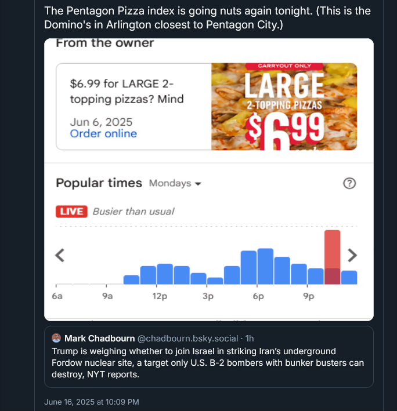Click the red LIVE badge
The width and height of the screenshot is (397, 411).
pos(71,212)
